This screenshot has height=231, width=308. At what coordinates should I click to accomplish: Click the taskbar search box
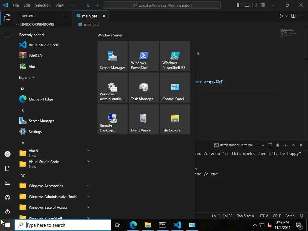point(63,225)
